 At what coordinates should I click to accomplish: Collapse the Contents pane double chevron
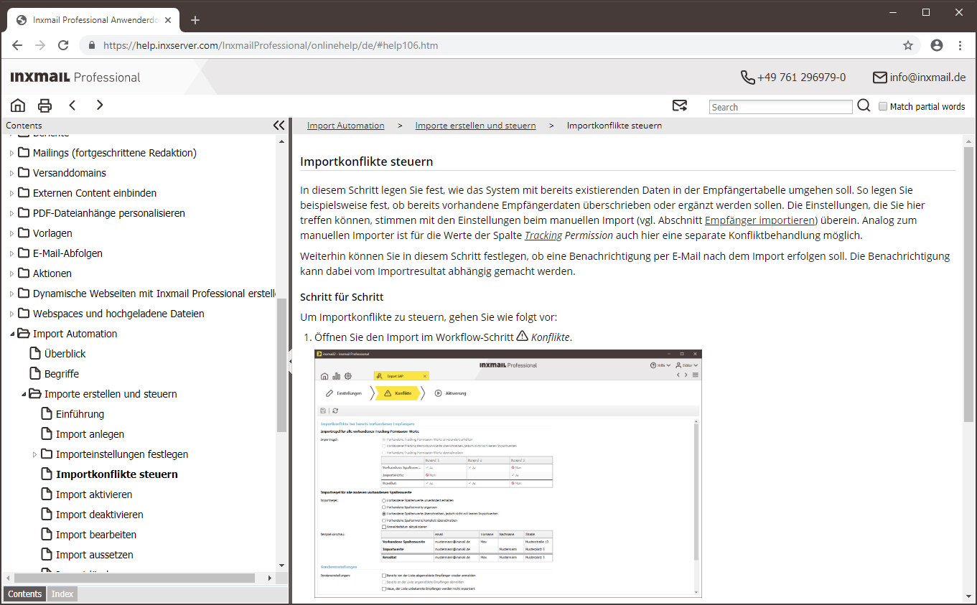[x=279, y=126]
